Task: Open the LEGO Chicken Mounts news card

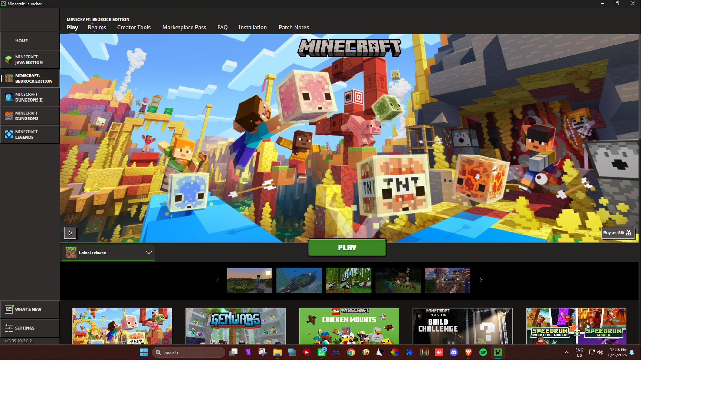Action: point(349,326)
